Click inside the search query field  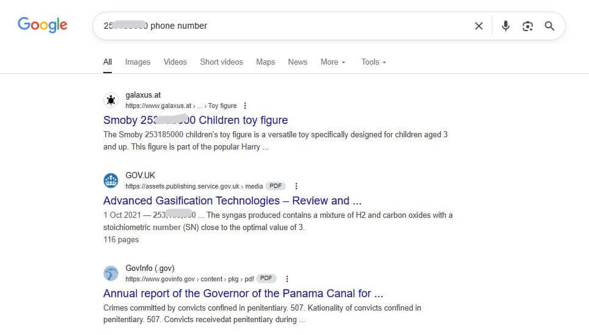tap(305, 26)
